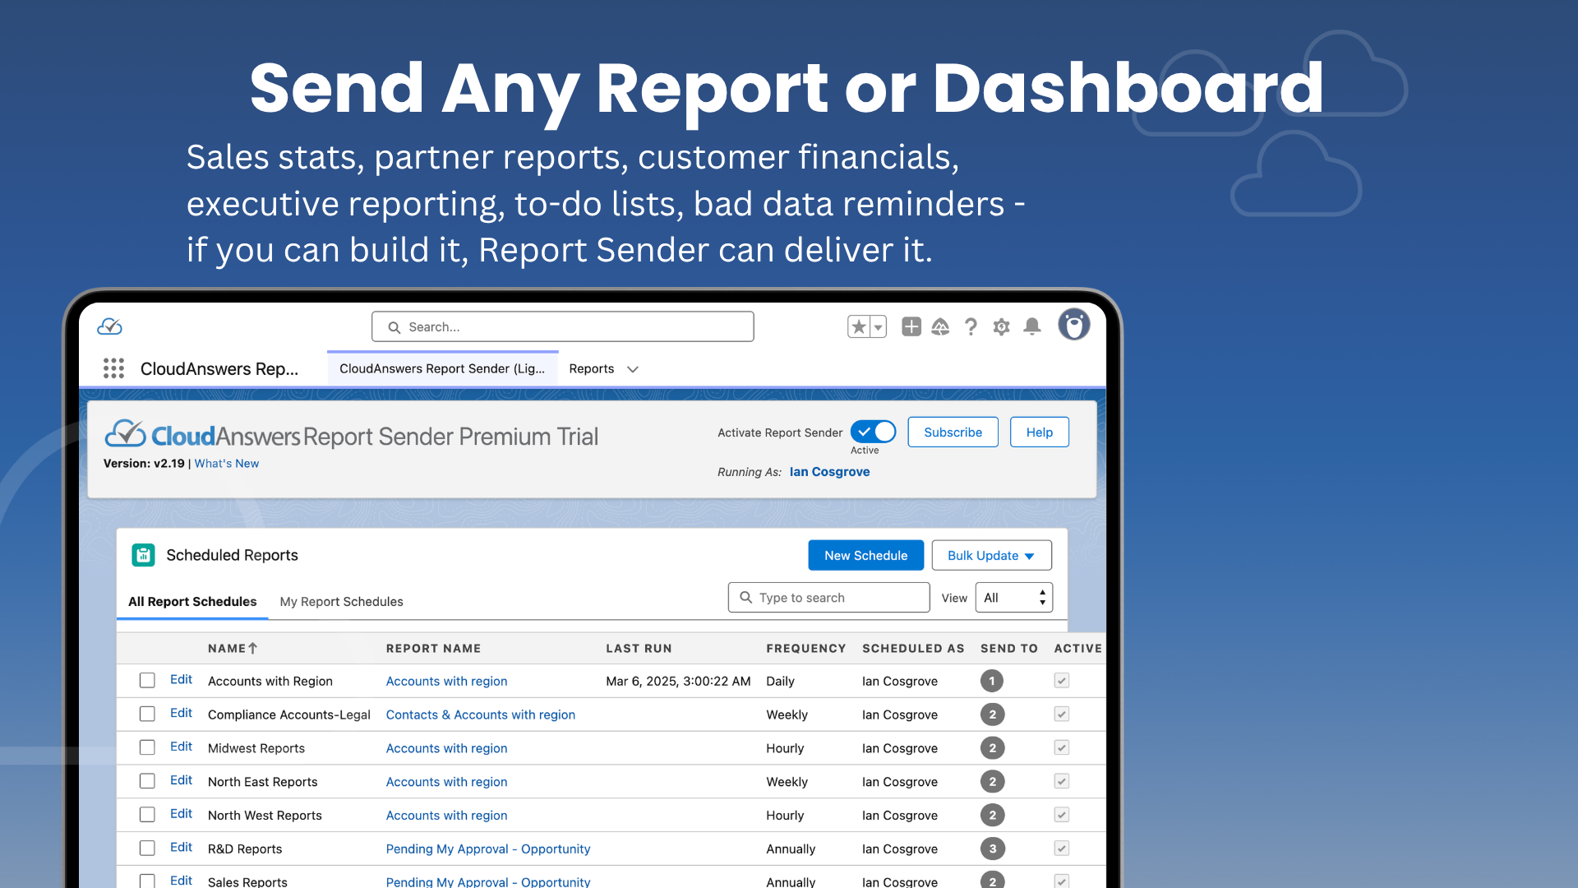
Task: Select the Accounts with Region row checkbox
Action: click(x=147, y=681)
